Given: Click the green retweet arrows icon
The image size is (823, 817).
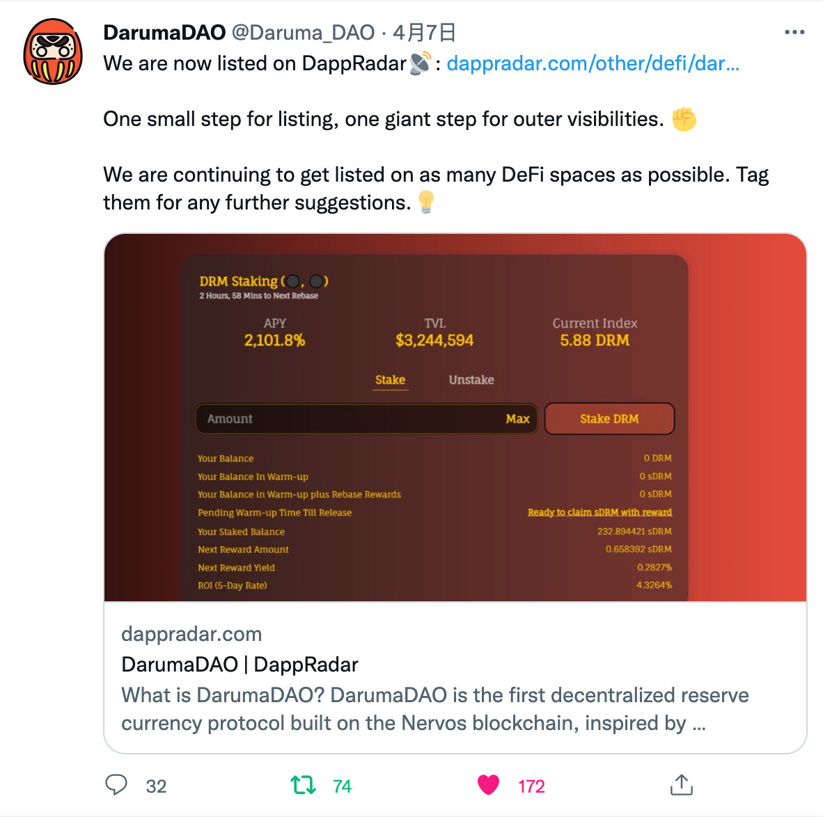Looking at the screenshot, I should (x=303, y=786).
